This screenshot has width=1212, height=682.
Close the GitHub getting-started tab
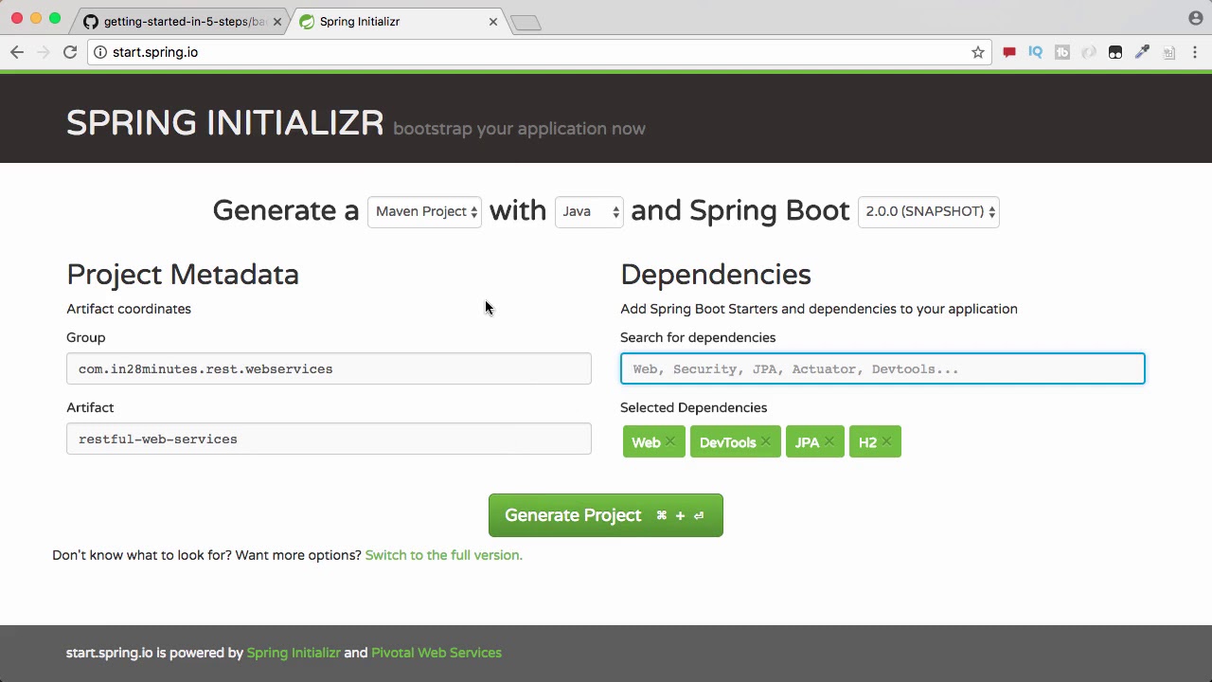(277, 22)
